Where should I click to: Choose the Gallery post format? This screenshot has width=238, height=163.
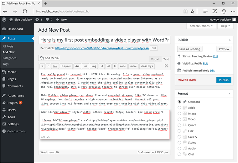[x=179, y=137]
